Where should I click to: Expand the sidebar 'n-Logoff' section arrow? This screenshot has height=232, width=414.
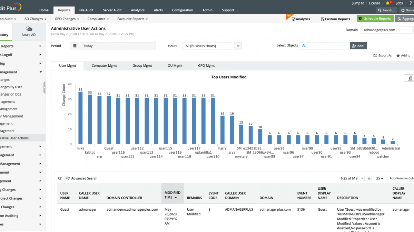coord(40,55)
